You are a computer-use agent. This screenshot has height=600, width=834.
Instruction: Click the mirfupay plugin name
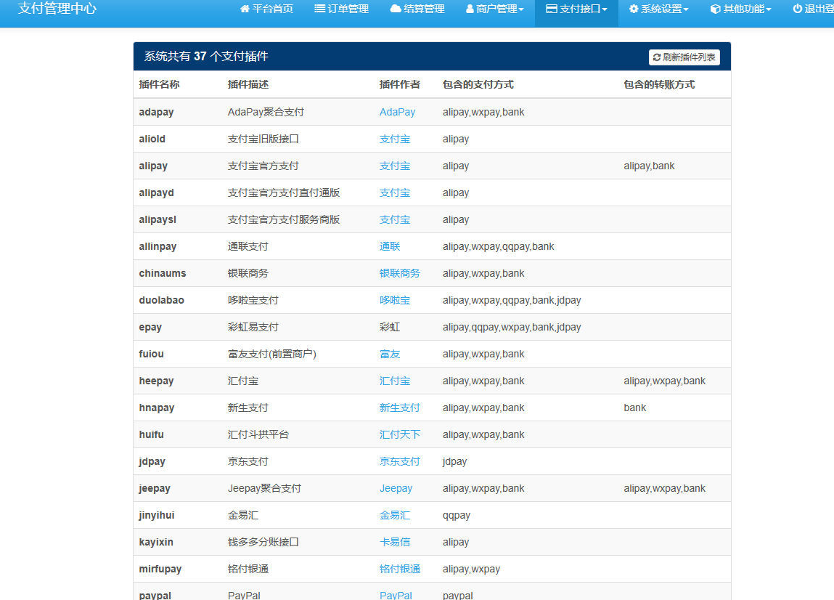pyautogui.click(x=160, y=569)
